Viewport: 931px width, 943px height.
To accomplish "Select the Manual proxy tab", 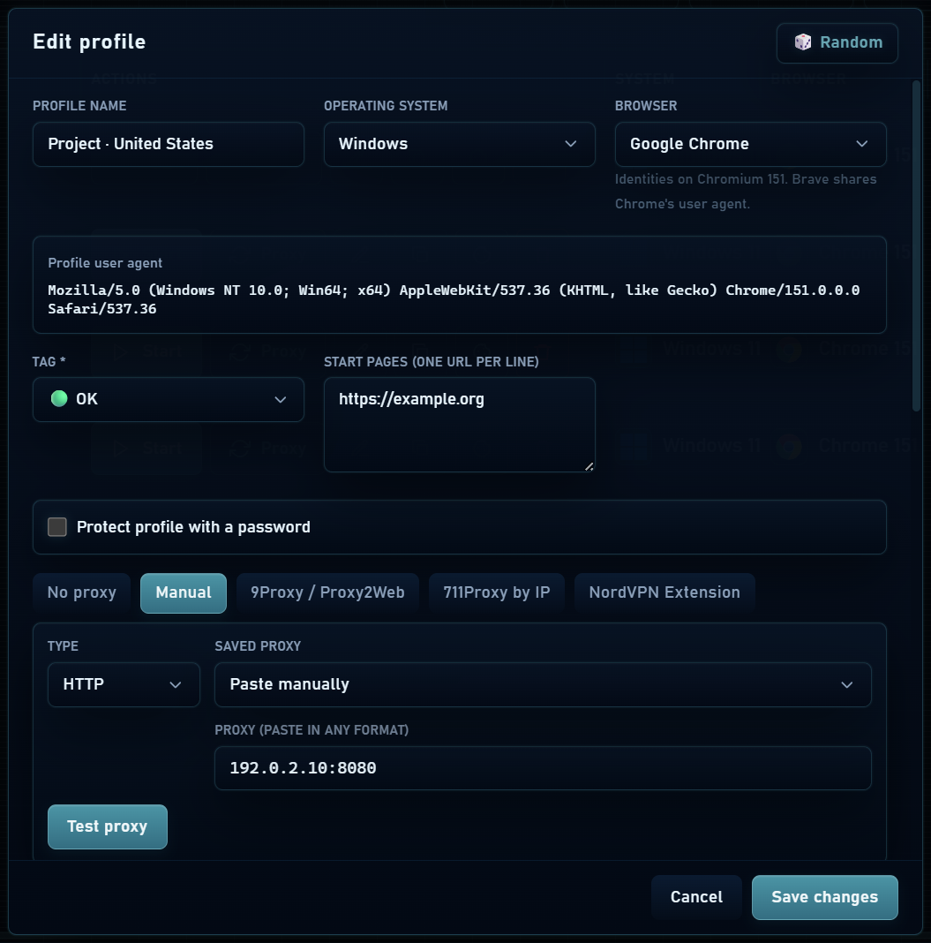I will tap(184, 593).
